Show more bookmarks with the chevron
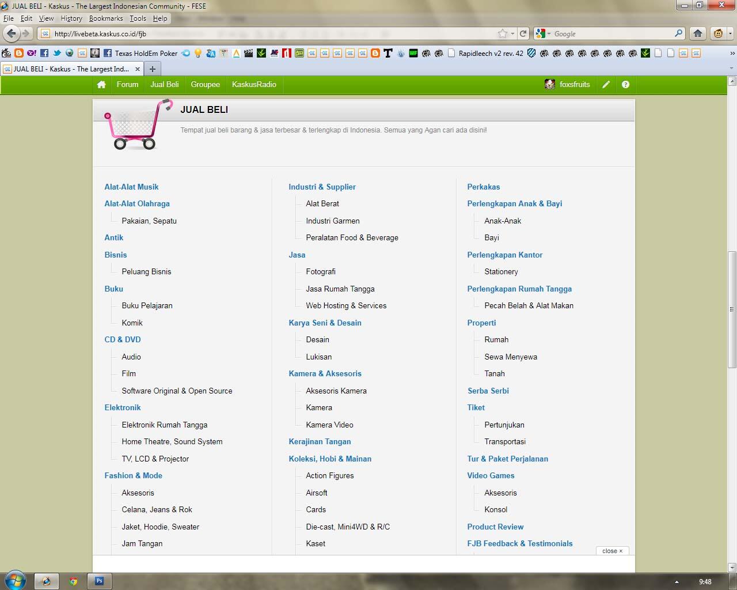This screenshot has width=737, height=590. click(732, 53)
